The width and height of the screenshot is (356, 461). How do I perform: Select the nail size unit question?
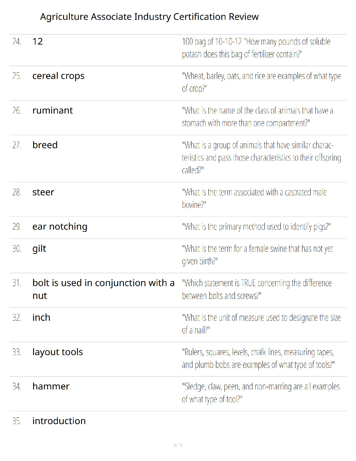click(x=261, y=324)
